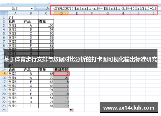Open the Auto Fill Options icon
161x116 pixels.
(71, 110)
